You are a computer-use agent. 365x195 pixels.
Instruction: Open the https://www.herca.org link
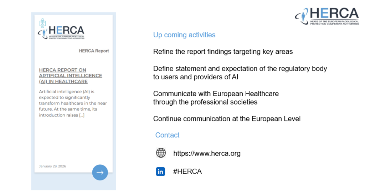(x=207, y=153)
